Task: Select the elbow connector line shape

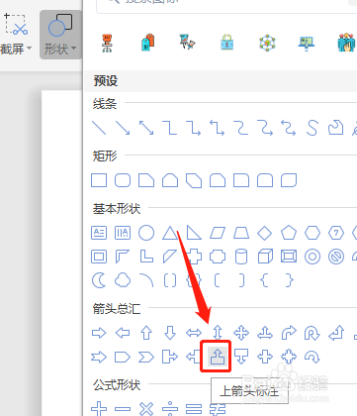Action: point(170,128)
